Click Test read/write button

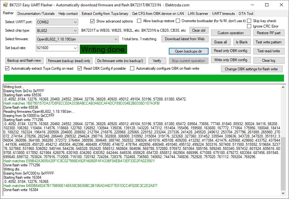click(269, 51)
